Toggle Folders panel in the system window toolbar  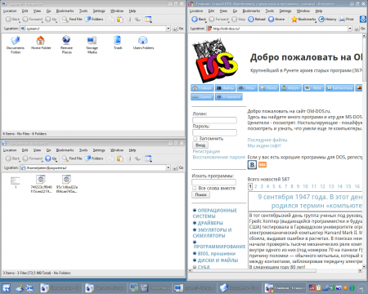tap(94, 20)
